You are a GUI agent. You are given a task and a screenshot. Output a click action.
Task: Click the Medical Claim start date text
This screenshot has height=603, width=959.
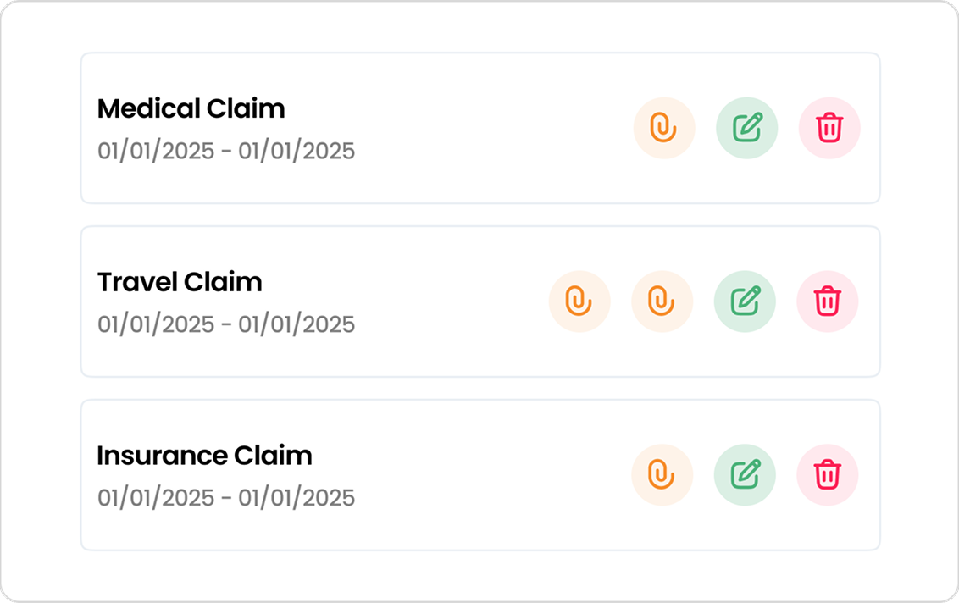click(156, 151)
